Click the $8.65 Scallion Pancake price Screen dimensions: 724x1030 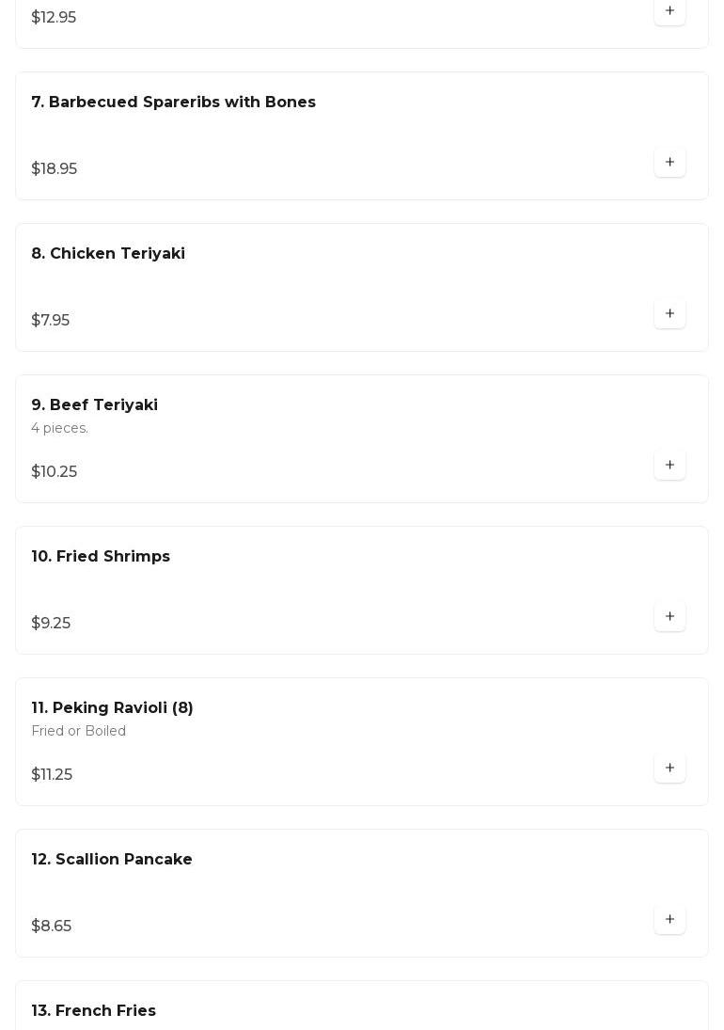click(x=51, y=926)
